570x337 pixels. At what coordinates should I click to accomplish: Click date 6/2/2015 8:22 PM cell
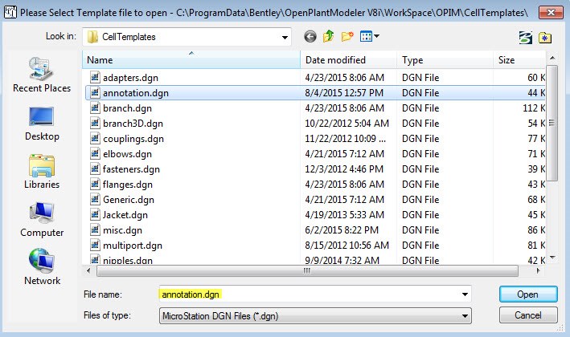click(342, 230)
